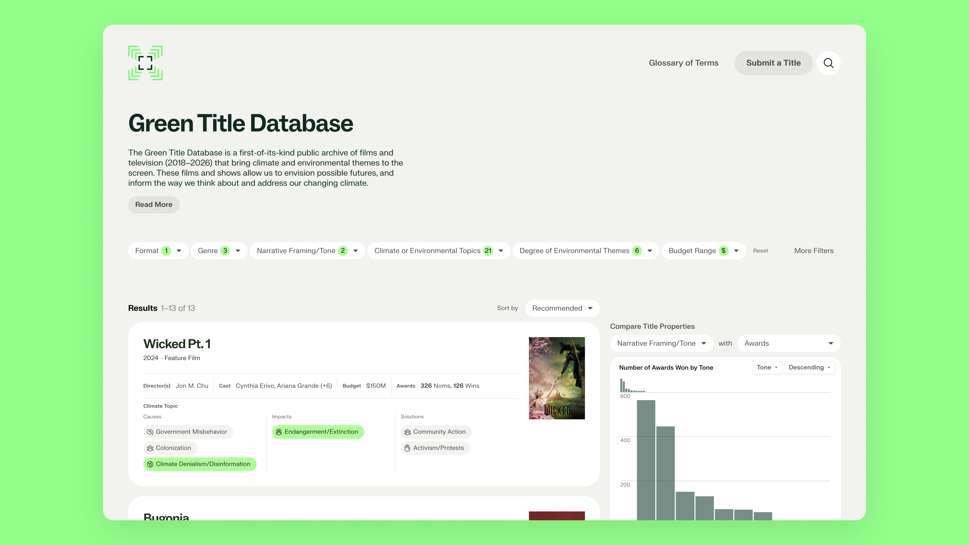Screen dimensions: 969x545
Task: Open the Degree of Environmental Themes filter
Action: (586, 251)
